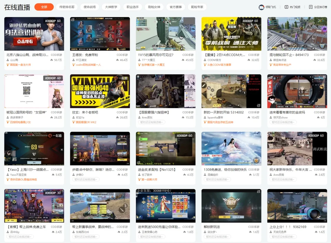Choose the 职业选手 filter

coord(132,7)
